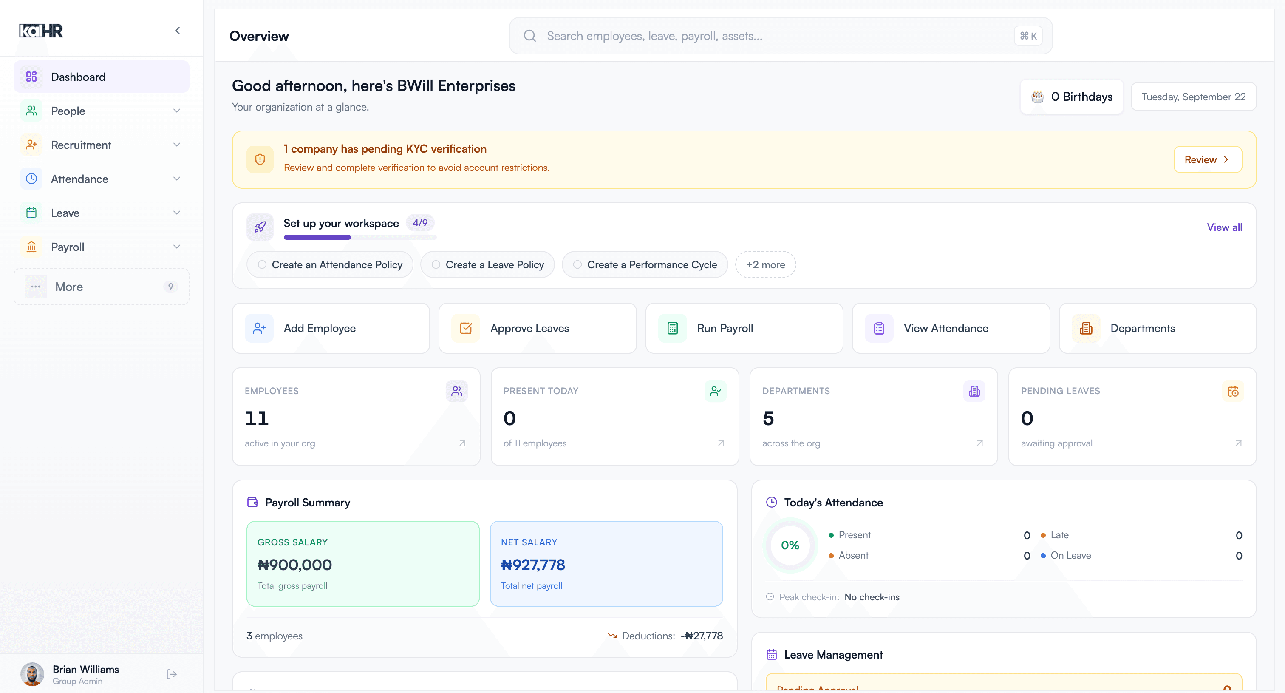Viewport: 1285px width, 693px height.
Task: Open the More menu with 9 items
Action: [x=101, y=287]
